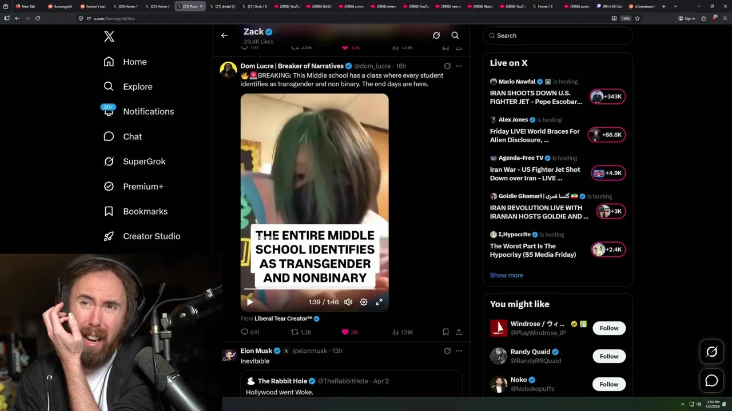Open a new browser tab with plus button
Image resolution: width=732 pixels, height=411 pixels.
pos(664,6)
